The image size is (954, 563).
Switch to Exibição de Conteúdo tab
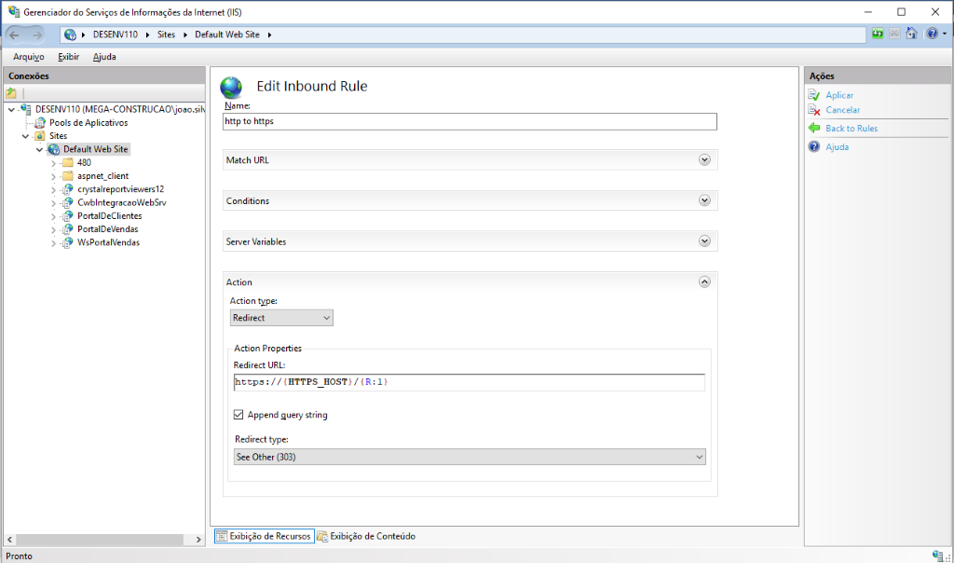pyautogui.click(x=366, y=536)
